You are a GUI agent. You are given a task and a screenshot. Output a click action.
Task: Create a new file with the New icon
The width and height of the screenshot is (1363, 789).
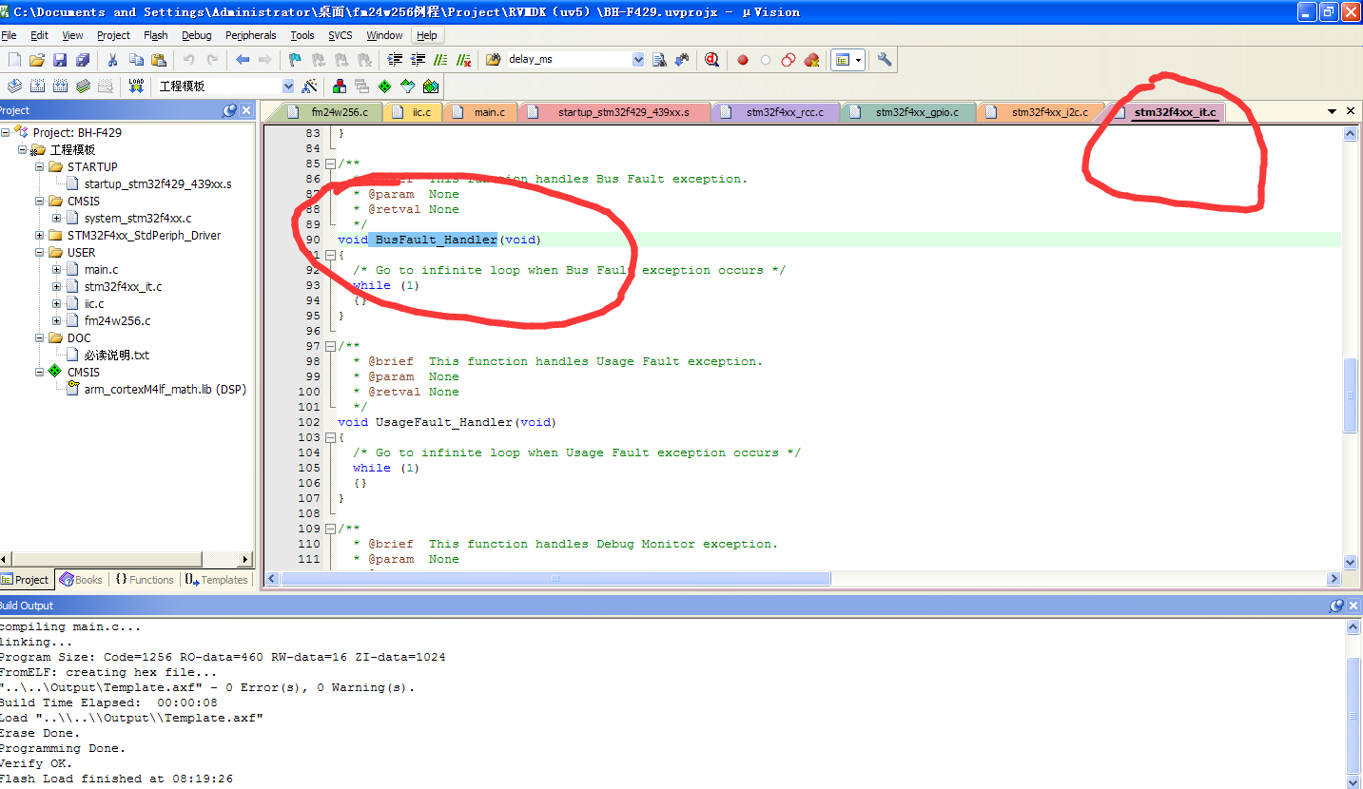point(14,60)
